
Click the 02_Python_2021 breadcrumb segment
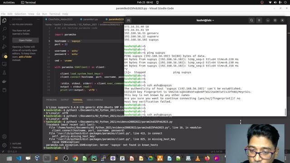(88, 24)
